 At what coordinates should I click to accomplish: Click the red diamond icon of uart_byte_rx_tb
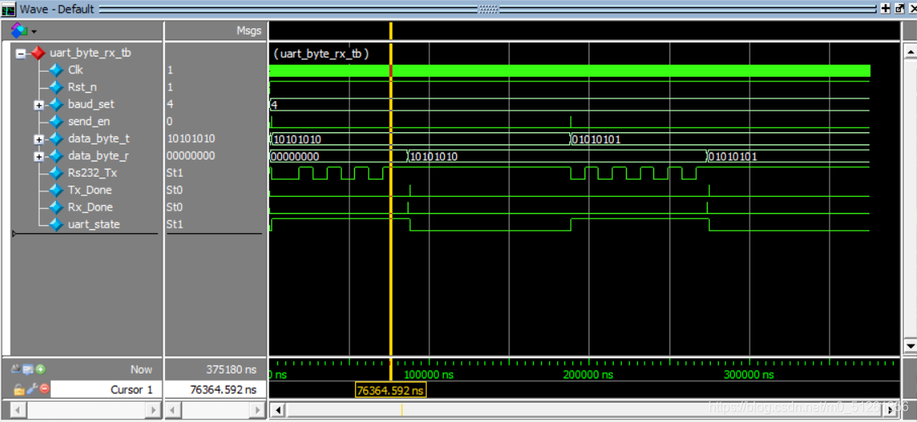click(x=38, y=53)
